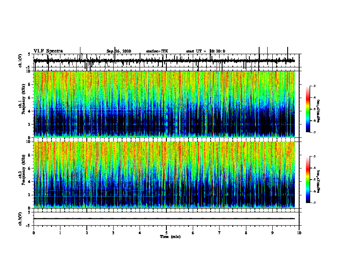Click the 'VLF Spectra' title text
337x261 pixels.
pos(48,51)
